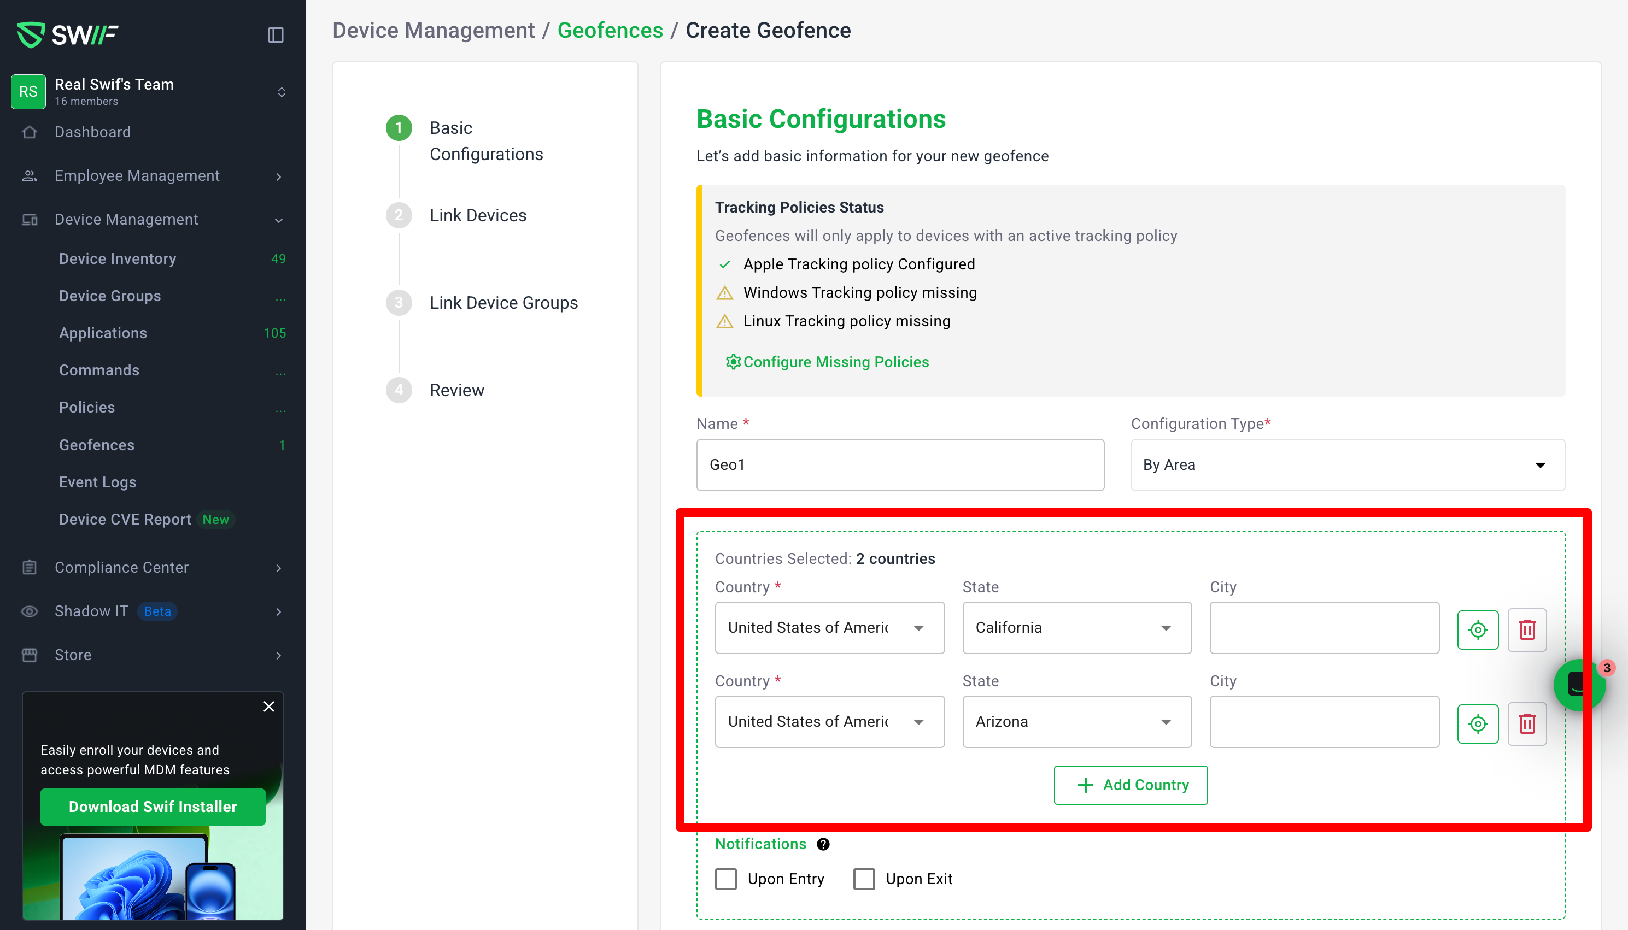Go to Event Logs menu item

coord(98,482)
